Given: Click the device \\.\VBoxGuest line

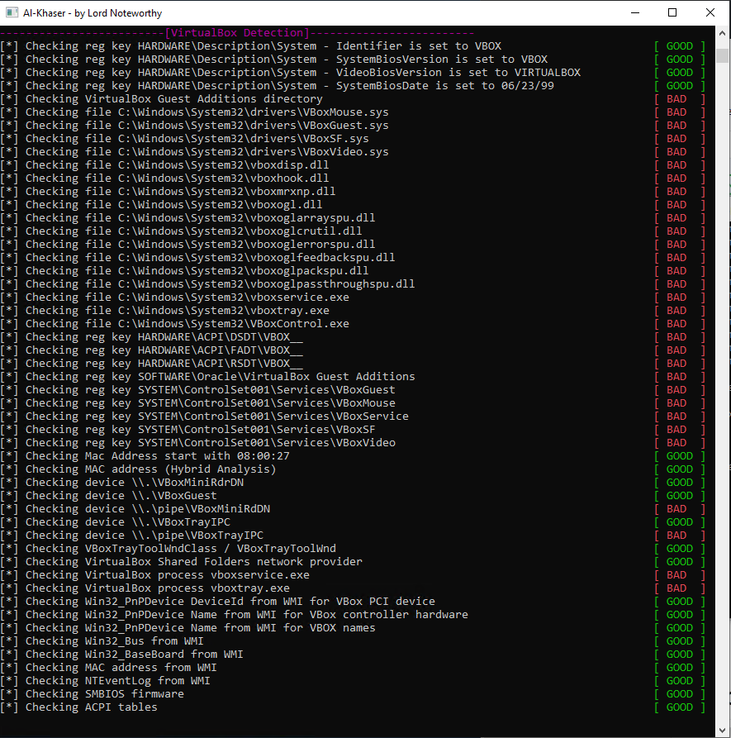Looking at the screenshot, I should point(353,496).
